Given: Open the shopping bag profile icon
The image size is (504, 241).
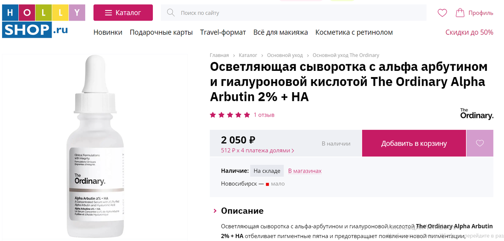Looking at the screenshot, I should pos(460,13).
